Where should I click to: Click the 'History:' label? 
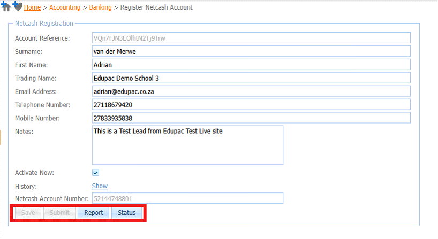pos(26,186)
